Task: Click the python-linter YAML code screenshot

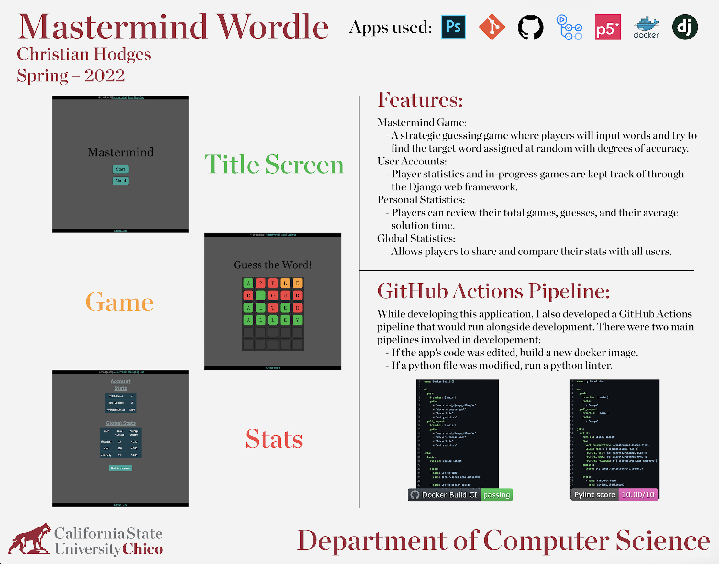Action: point(614,433)
